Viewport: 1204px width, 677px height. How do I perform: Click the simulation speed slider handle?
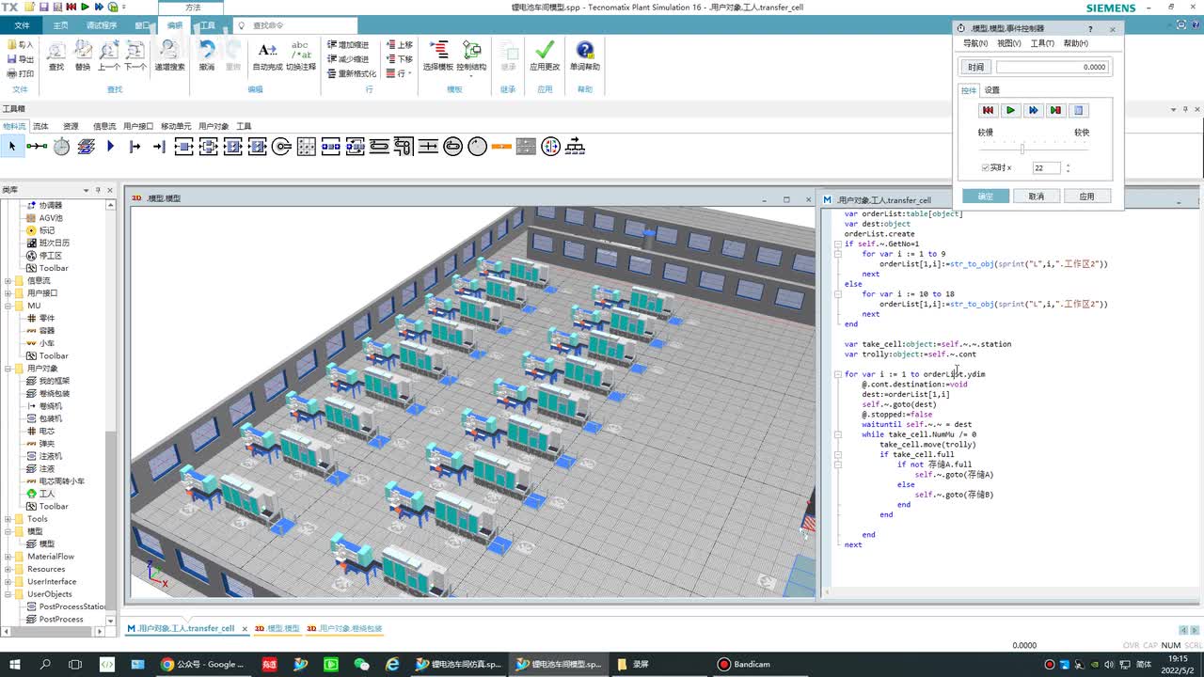point(1022,149)
